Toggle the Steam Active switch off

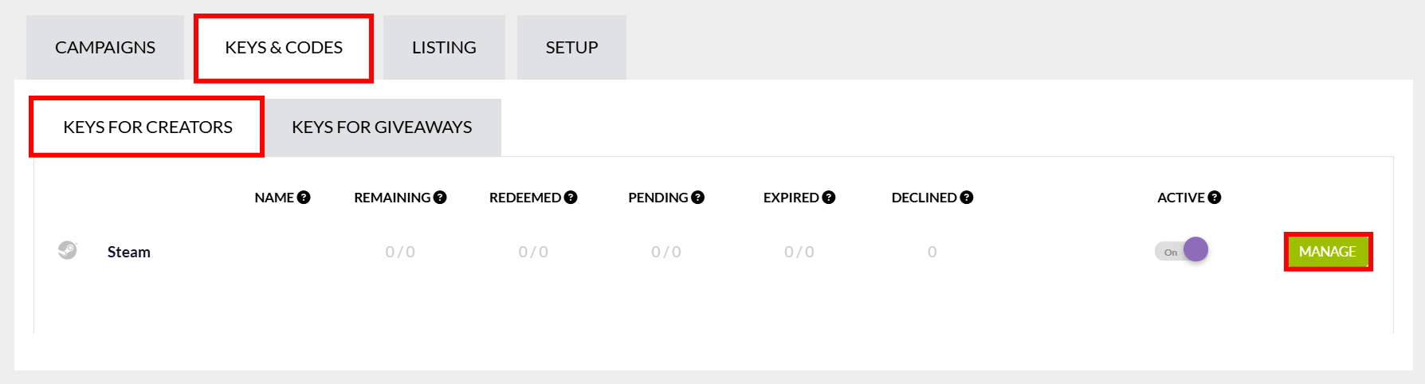pos(1182,251)
